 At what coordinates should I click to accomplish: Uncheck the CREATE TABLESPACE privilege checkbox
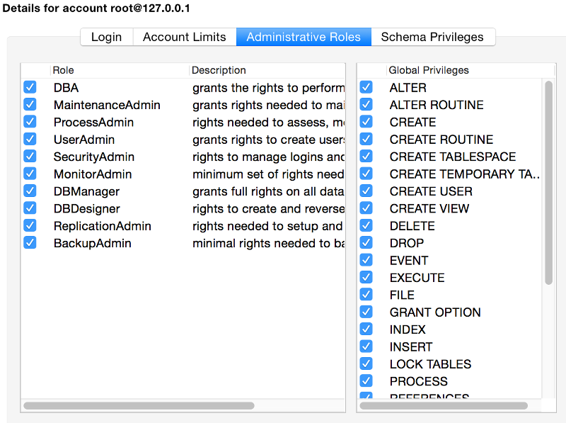tap(366, 156)
